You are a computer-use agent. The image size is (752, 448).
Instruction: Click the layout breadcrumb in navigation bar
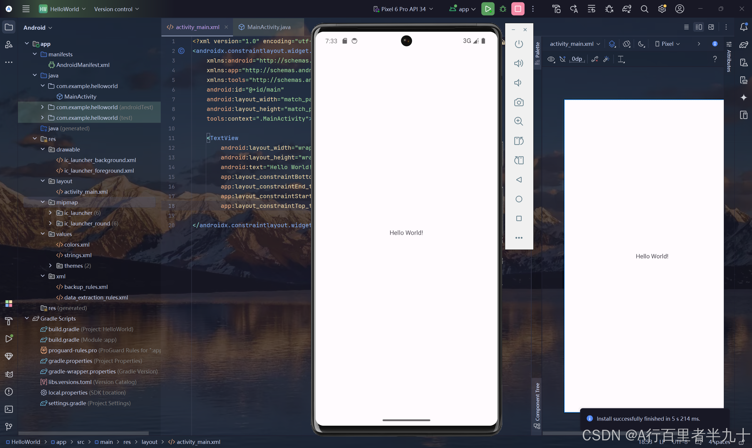[149, 442]
